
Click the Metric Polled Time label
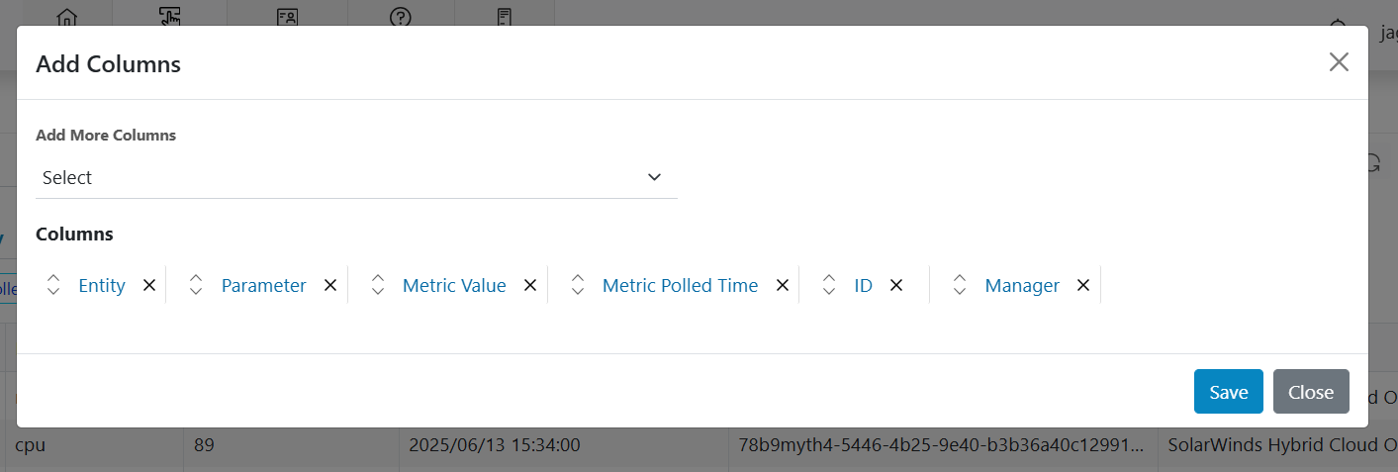(x=680, y=285)
